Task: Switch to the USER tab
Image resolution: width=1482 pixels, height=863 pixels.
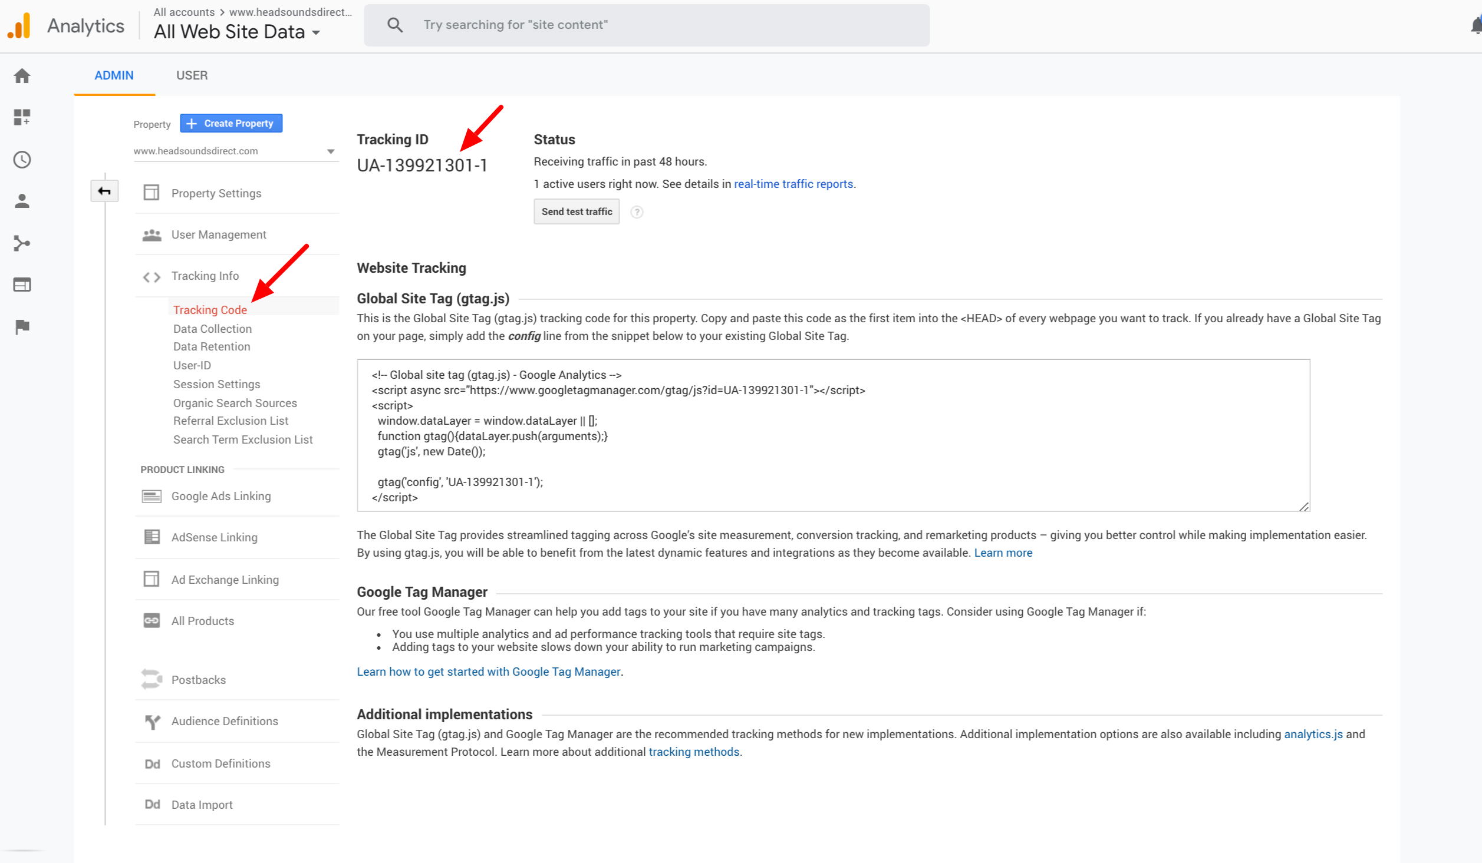Action: coord(192,75)
